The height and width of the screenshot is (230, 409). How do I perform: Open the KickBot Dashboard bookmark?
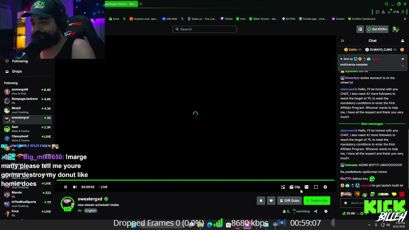362,19
